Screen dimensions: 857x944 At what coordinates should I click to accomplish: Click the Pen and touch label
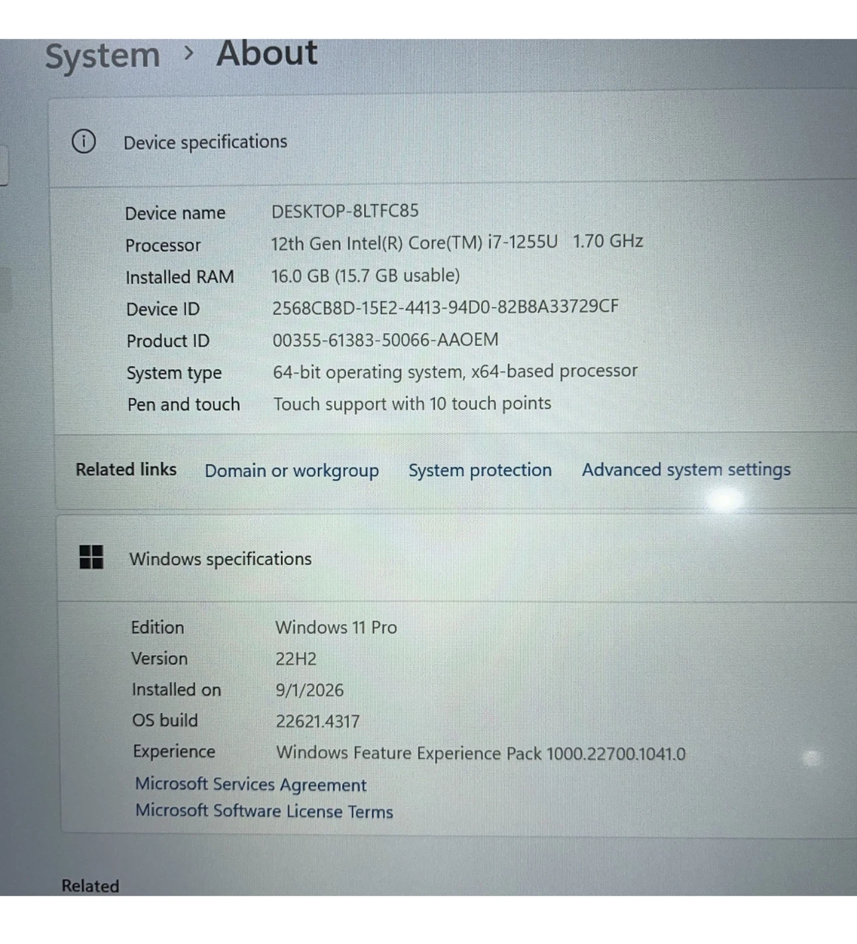(183, 405)
